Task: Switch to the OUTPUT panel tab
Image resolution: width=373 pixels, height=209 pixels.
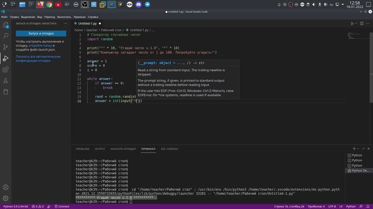Action: 100,149
